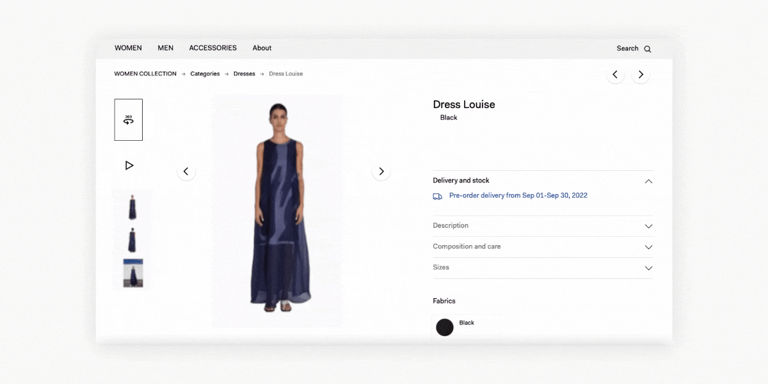
Task: Select the Black fabric swatch
Action: pyautogui.click(x=445, y=327)
